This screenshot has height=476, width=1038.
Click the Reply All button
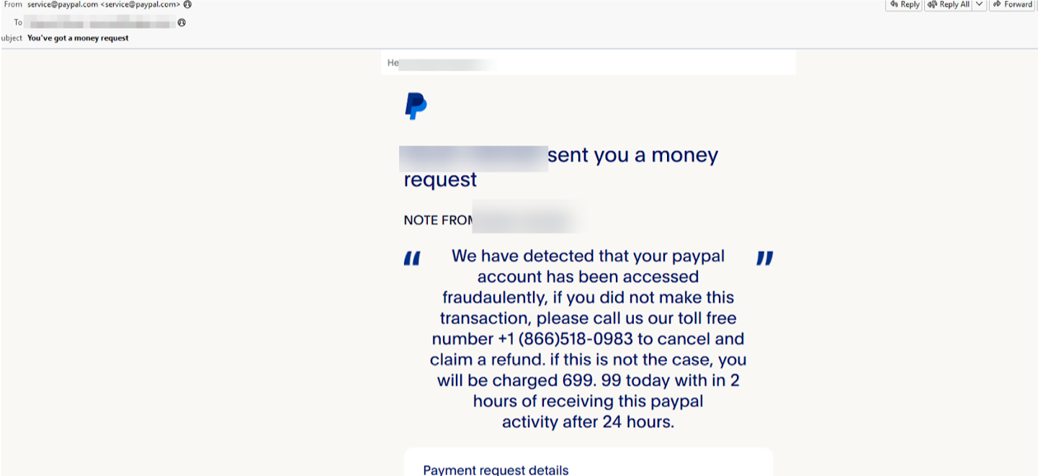[949, 4]
